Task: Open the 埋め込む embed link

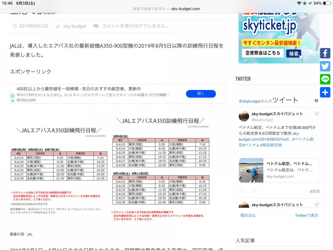Action: pyautogui.click(x=248, y=215)
